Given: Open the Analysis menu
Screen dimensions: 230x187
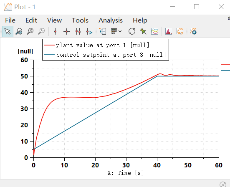Looking at the screenshot, I should point(111,20).
